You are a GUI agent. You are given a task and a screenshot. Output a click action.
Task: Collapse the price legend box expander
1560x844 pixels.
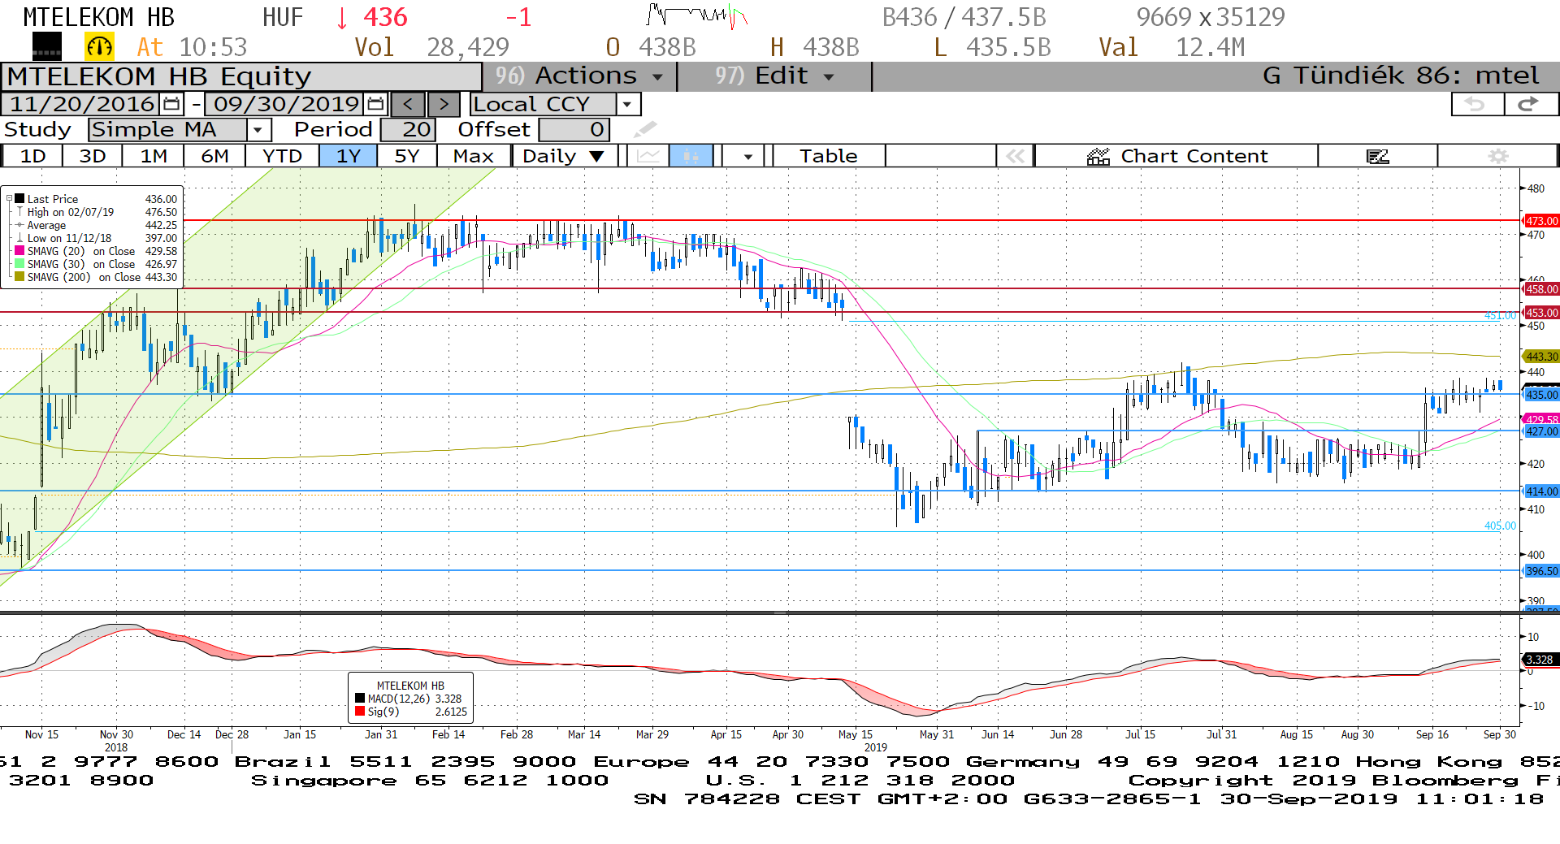pos(9,198)
